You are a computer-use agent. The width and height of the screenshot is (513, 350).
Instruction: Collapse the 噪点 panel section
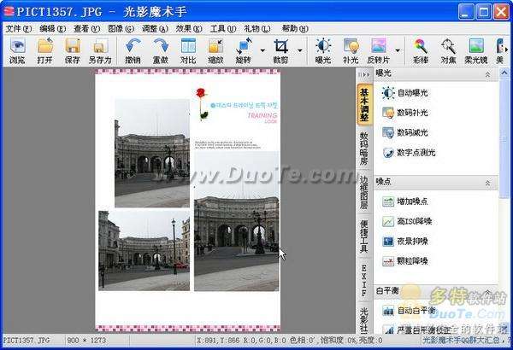(487, 183)
